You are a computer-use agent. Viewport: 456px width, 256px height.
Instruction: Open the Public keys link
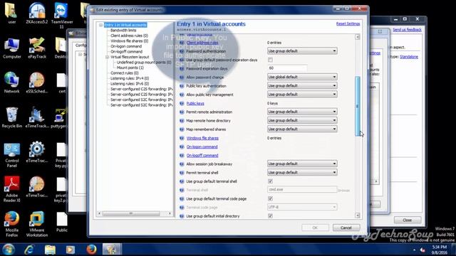pyautogui.click(x=195, y=103)
